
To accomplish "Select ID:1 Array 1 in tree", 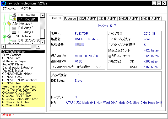I will 25,32.
